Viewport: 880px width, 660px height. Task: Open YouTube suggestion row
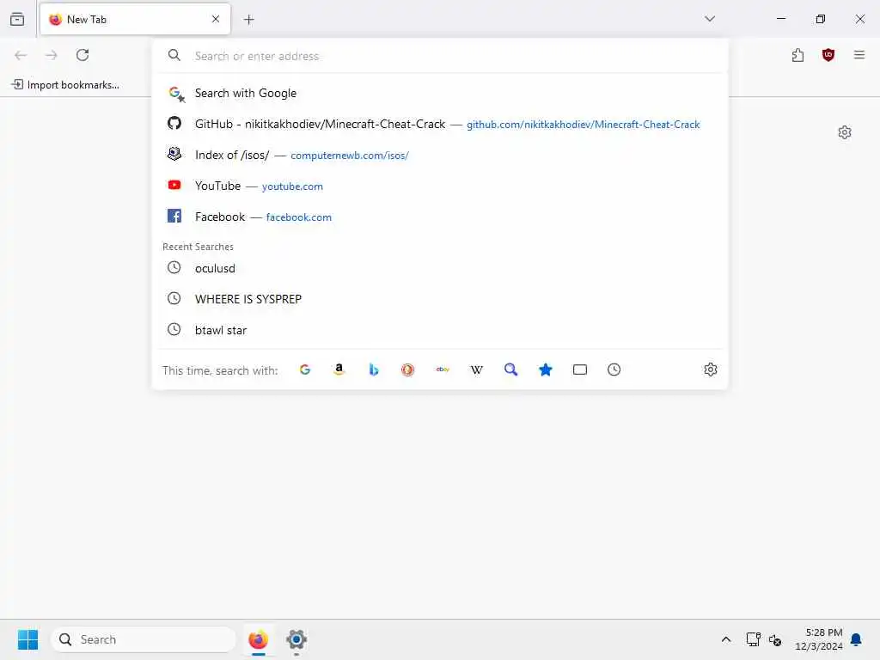pos(439,186)
